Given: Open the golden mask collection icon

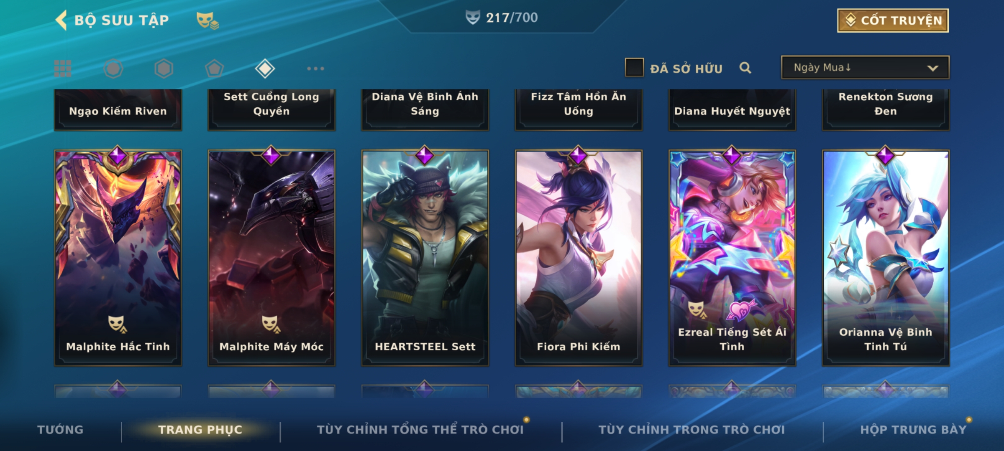Looking at the screenshot, I should [x=207, y=20].
